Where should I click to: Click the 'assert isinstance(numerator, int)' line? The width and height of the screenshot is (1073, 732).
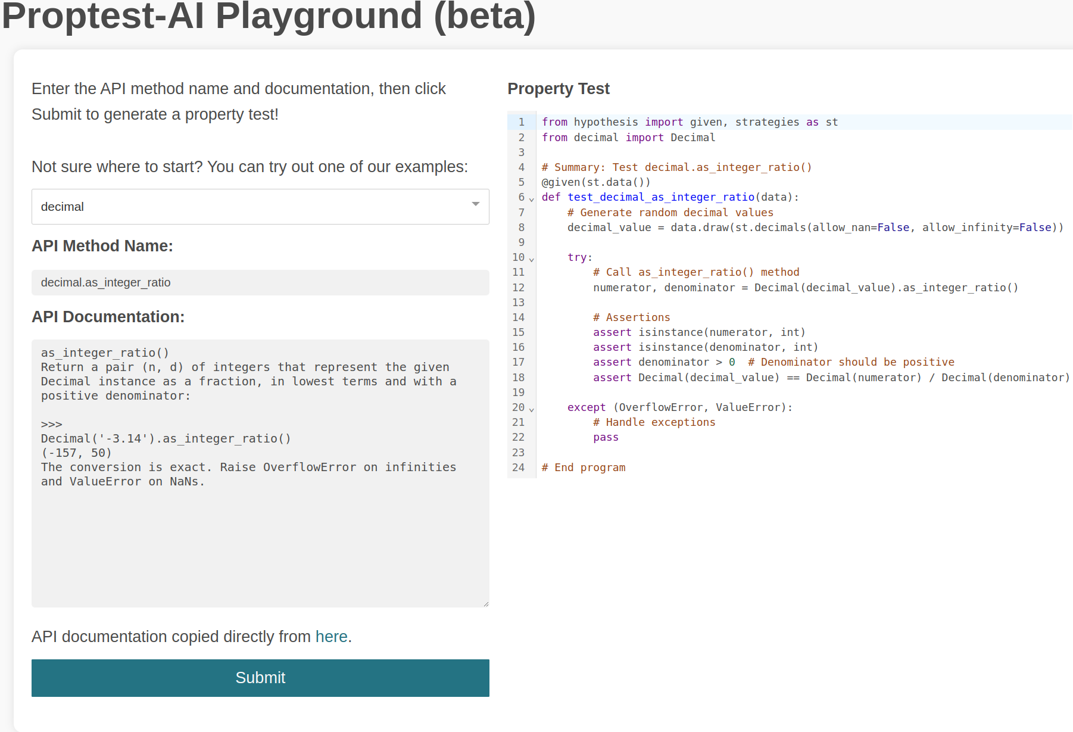coord(699,332)
